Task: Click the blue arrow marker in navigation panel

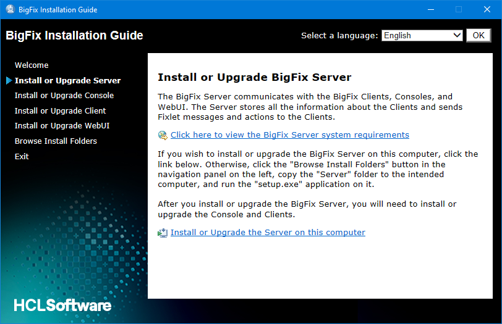Action: (x=9, y=80)
